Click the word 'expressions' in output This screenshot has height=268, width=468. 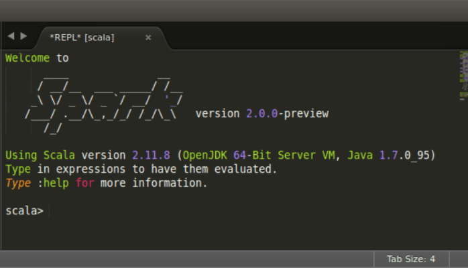pyautogui.click(x=91, y=170)
